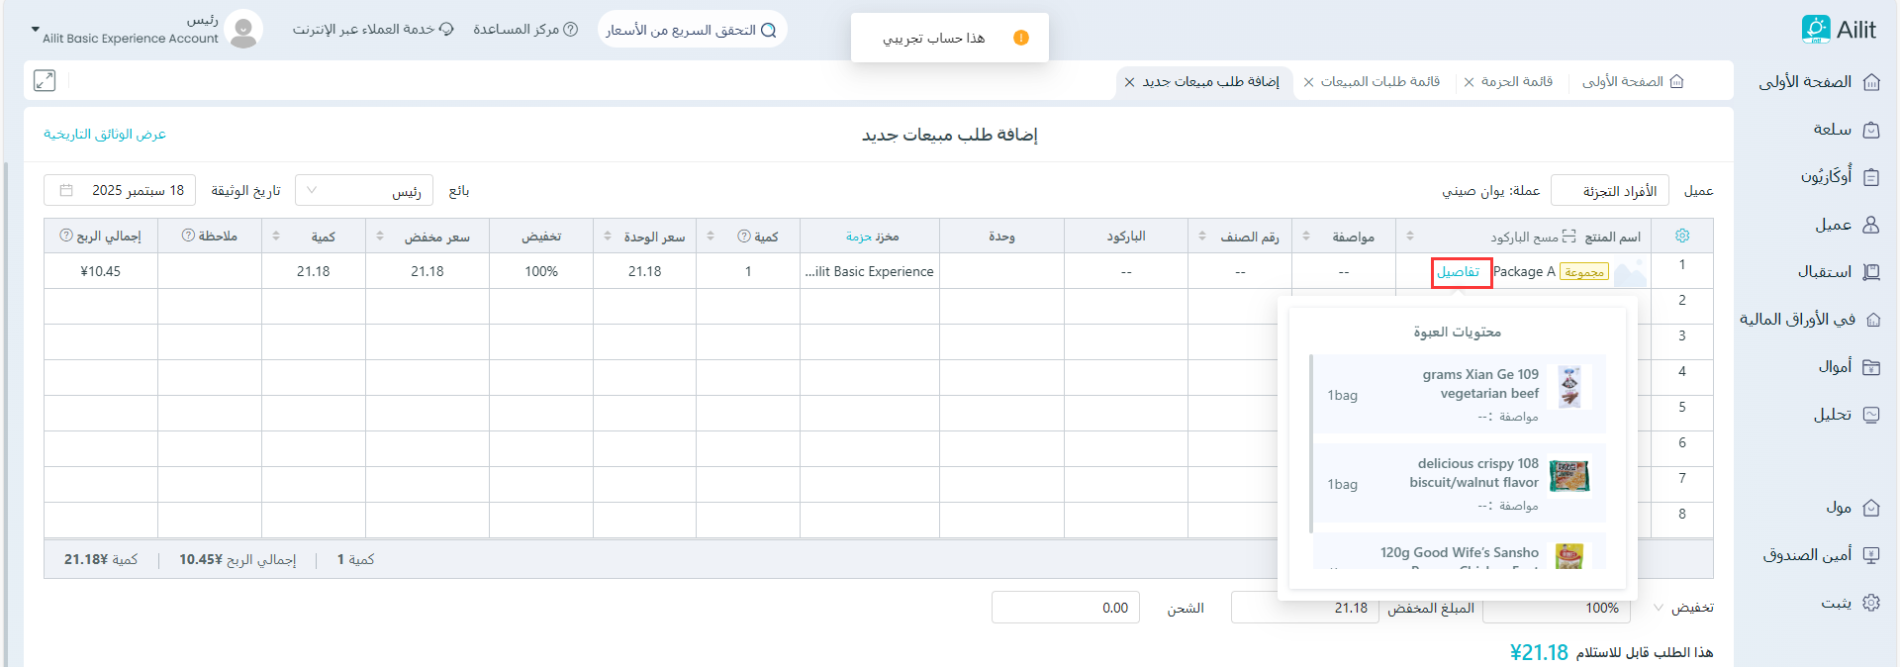Close the new sales order tab
Viewport: 1900px width, 667px height.
pyautogui.click(x=1129, y=82)
